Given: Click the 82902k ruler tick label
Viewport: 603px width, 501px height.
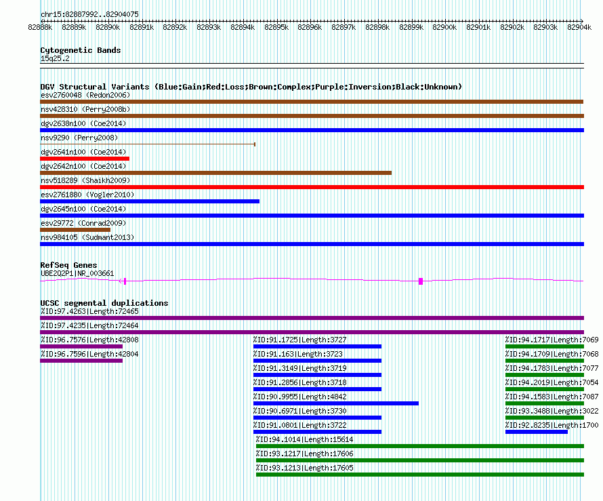Looking at the screenshot, I should (512, 27).
